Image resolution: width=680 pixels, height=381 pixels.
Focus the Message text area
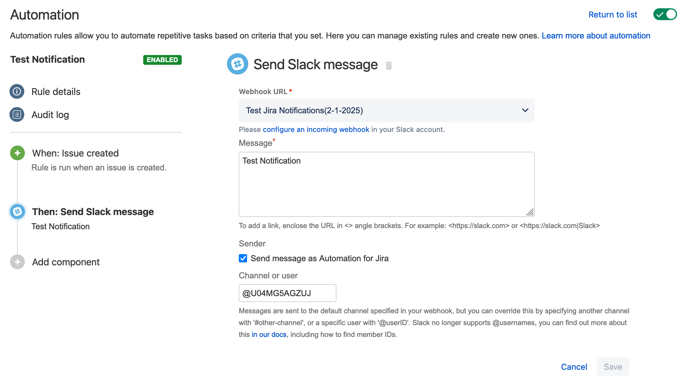click(x=386, y=184)
